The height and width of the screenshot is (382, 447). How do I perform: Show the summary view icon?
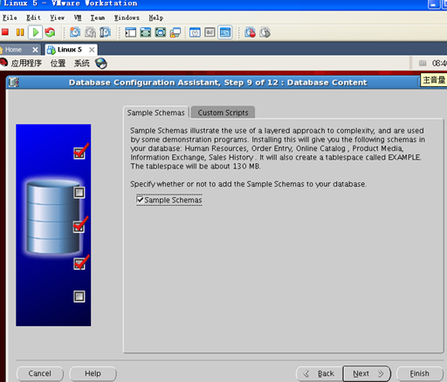pyautogui.click(x=195, y=32)
